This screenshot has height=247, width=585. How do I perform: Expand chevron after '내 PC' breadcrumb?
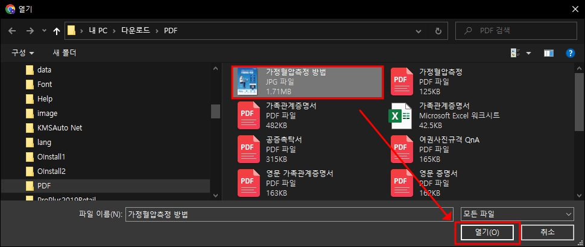(115, 31)
